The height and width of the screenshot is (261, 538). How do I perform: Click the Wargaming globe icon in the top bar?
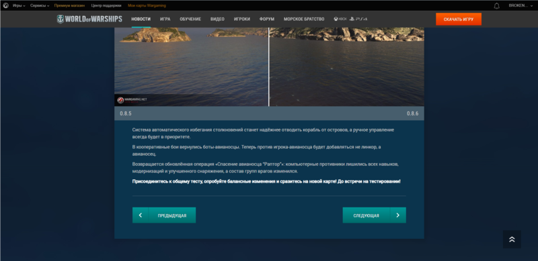pos(6,5)
